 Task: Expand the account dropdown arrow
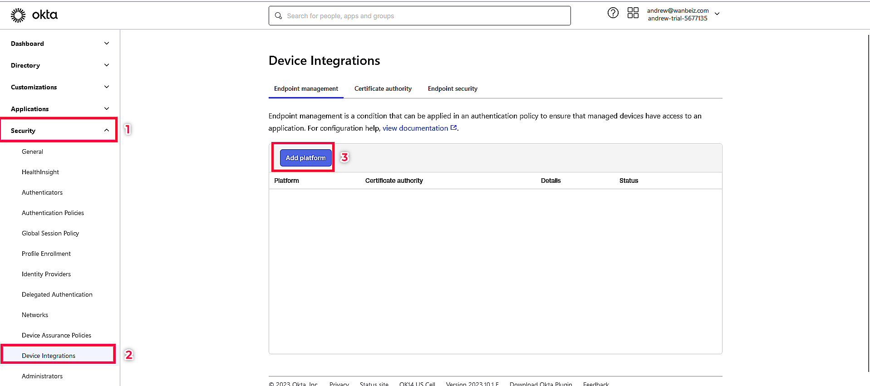[x=717, y=14]
